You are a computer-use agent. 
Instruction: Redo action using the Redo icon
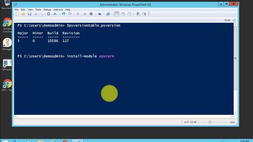coord(70,14)
